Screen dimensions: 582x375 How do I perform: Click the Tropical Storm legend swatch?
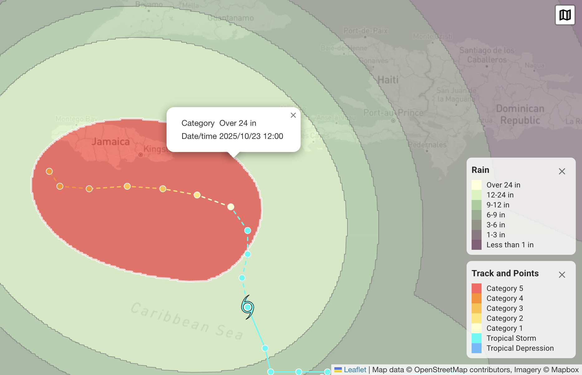click(477, 338)
